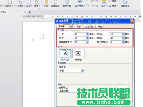Image resolution: width=143 pixels, height=107 pixels.
Task: Open the 行号 line numbers menu
Action: pos(37,4)
